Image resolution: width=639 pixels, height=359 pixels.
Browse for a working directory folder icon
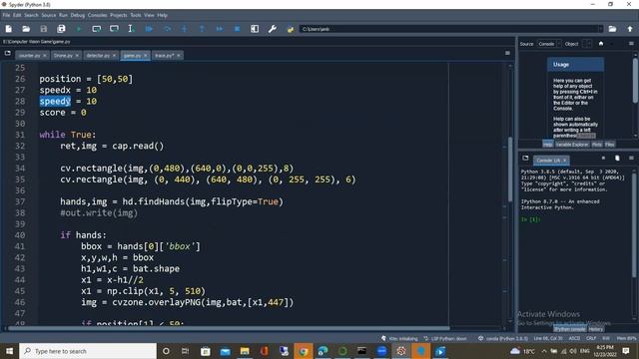[x=612, y=29]
